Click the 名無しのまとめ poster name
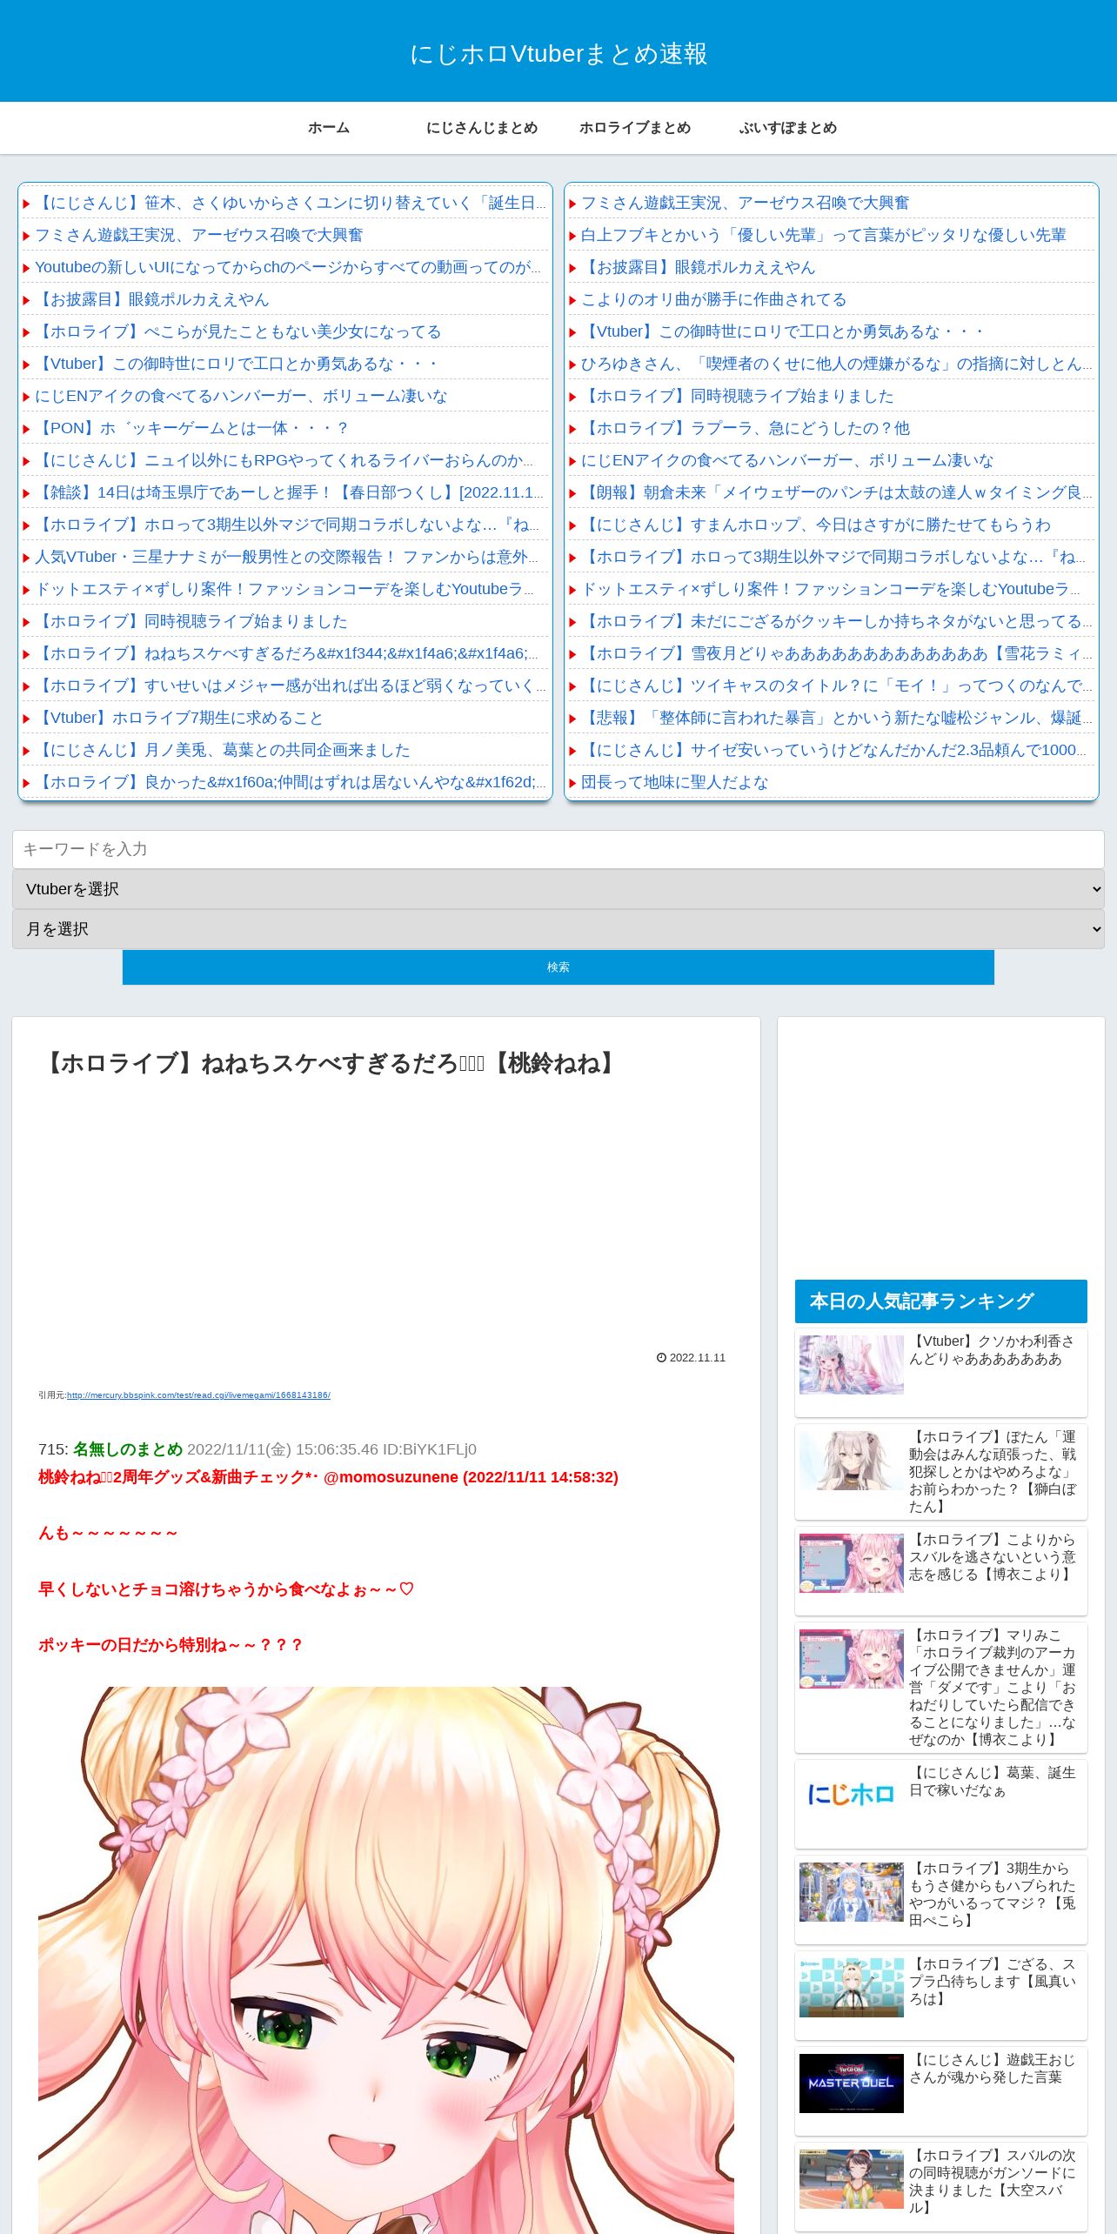 click(128, 1449)
